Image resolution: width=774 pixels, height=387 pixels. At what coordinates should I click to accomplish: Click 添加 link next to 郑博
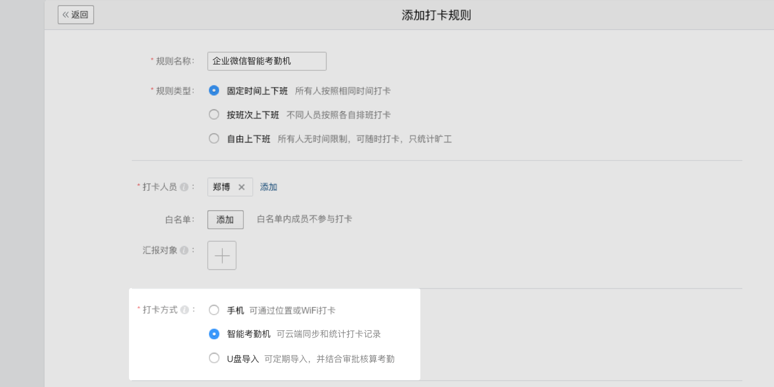(269, 187)
